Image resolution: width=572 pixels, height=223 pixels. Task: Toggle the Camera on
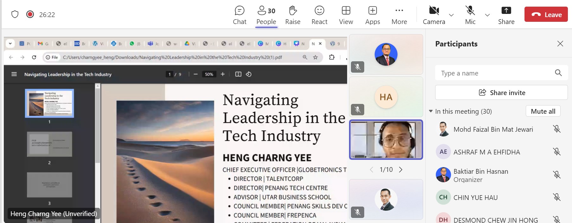pyautogui.click(x=434, y=15)
